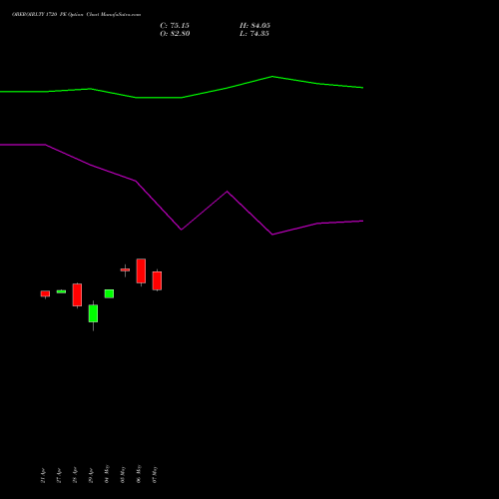Click the small doji candle for 05 May

[125, 269]
